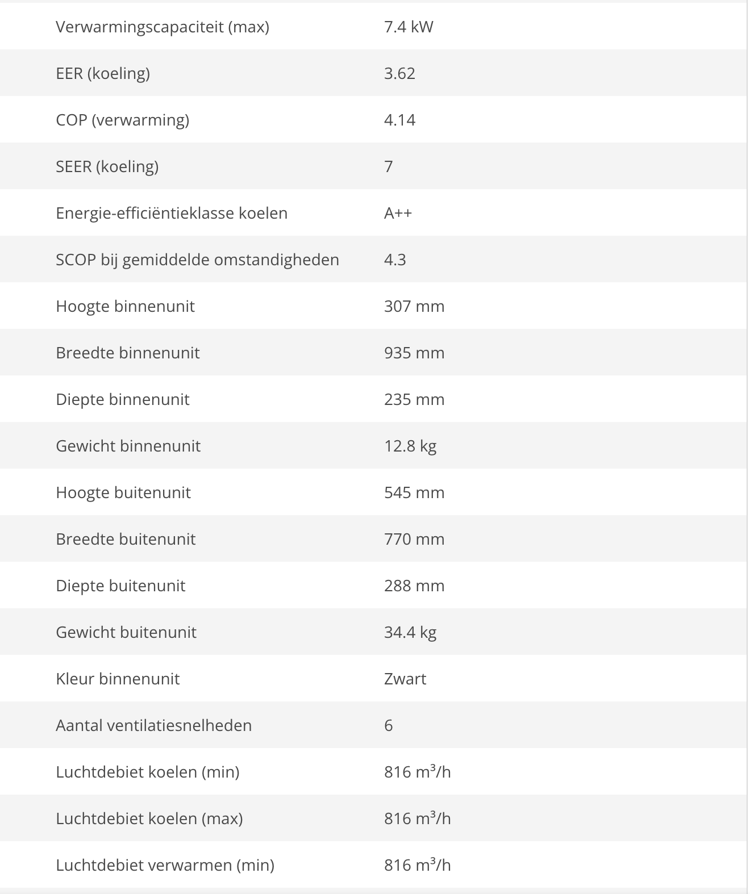Click the Gewicht buitenunit 34.4 kg value
Image resolution: width=750 pixels, height=894 pixels.
410,632
